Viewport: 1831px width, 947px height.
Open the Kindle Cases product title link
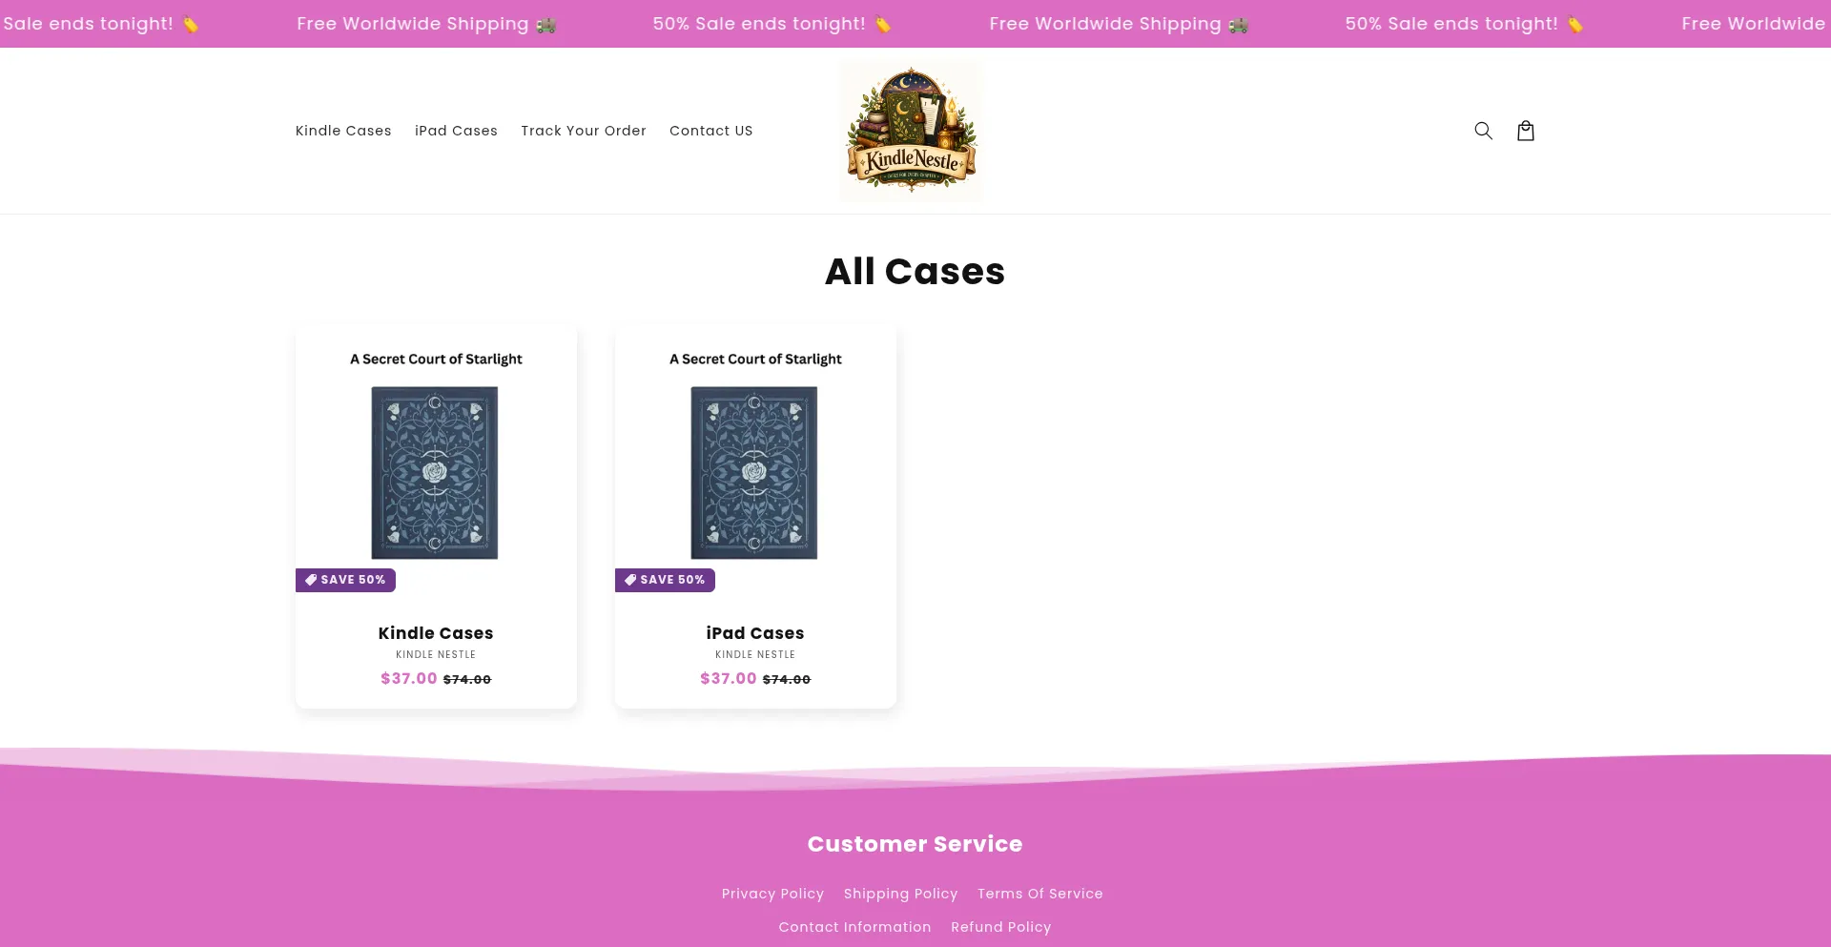coord(436,633)
